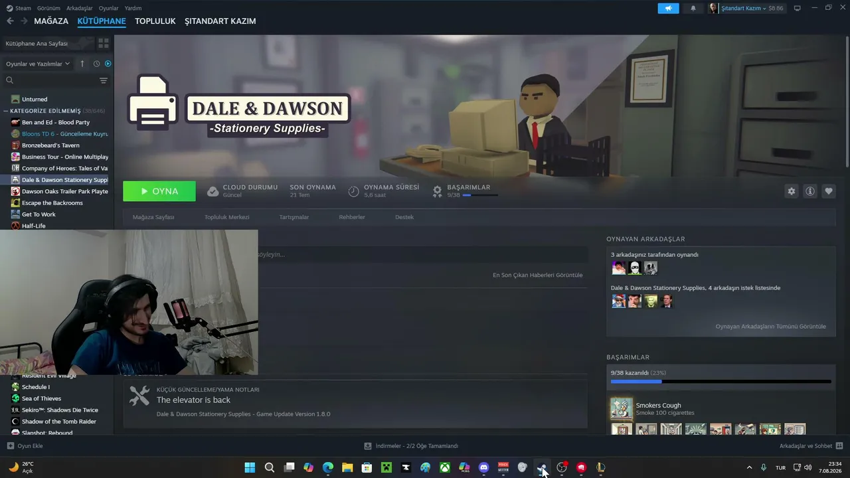Open the İndirmeler downloads status

click(412, 446)
